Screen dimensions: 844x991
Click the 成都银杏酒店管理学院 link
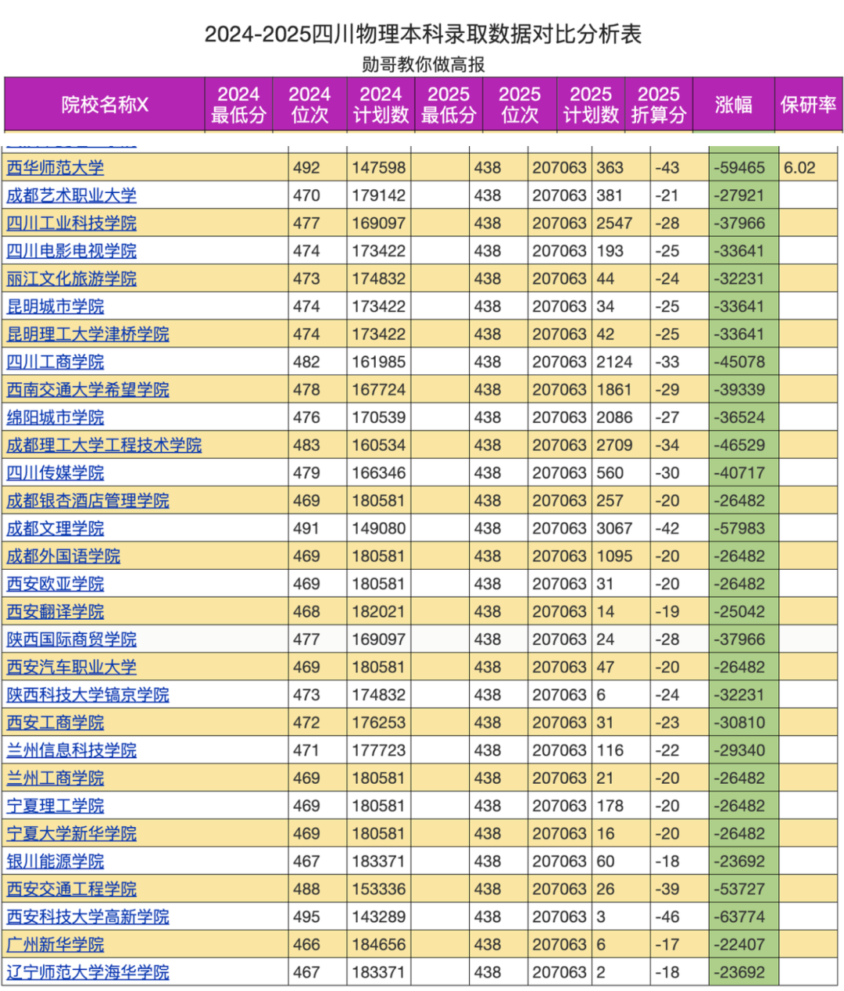click(x=88, y=501)
